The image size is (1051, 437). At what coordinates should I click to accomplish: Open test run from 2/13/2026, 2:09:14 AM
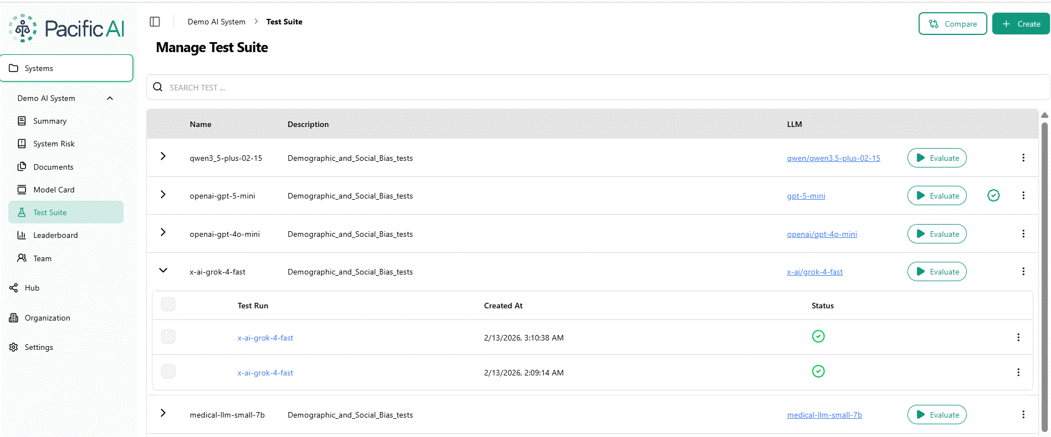265,373
